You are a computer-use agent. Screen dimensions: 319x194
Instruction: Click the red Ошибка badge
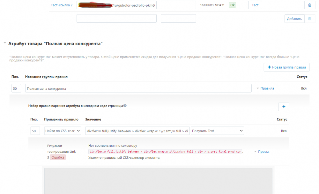click(x=58, y=157)
